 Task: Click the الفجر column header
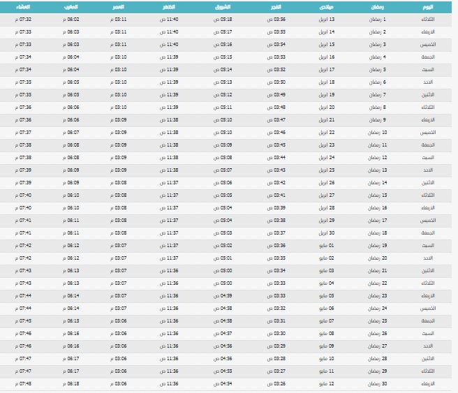point(276,7)
